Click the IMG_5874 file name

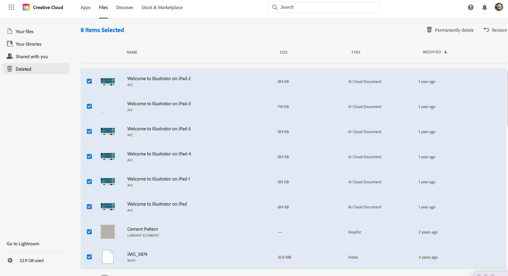coord(137,254)
